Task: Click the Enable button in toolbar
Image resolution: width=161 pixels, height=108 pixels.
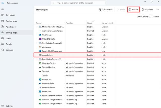Action: tap(121, 10)
